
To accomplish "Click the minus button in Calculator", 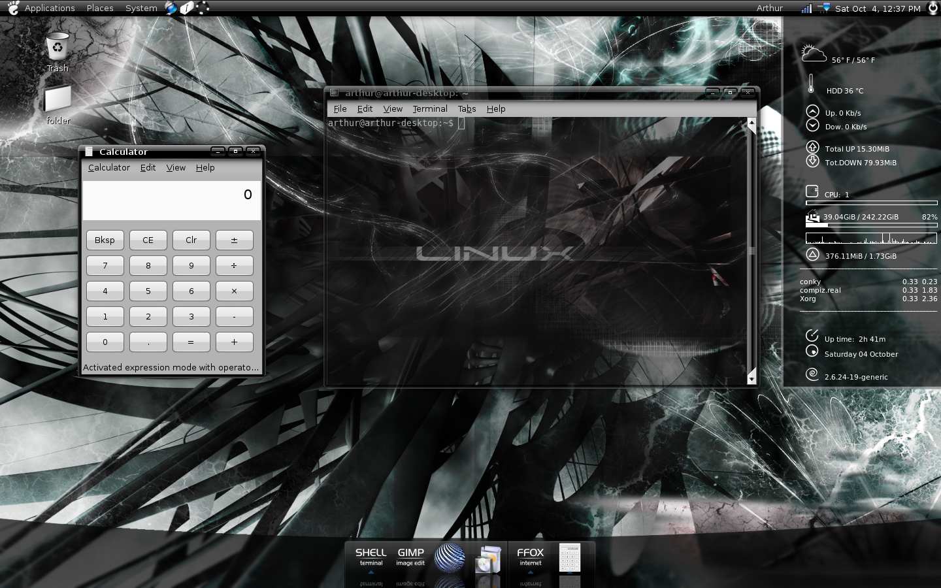I will (234, 316).
